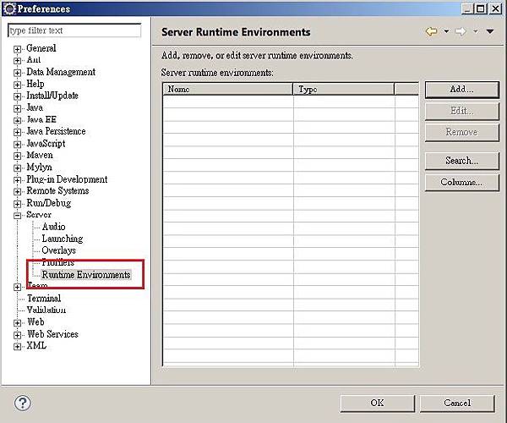
Task: Expand the JavaScript tree node
Action: (x=17, y=144)
